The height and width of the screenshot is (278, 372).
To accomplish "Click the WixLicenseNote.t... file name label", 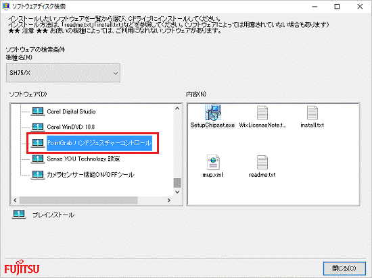I will [x=262, y=125].
